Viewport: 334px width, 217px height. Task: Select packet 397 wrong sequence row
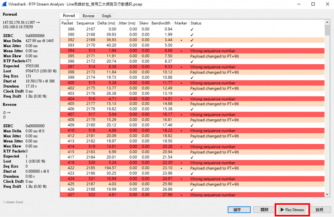[x=192, y=67]
